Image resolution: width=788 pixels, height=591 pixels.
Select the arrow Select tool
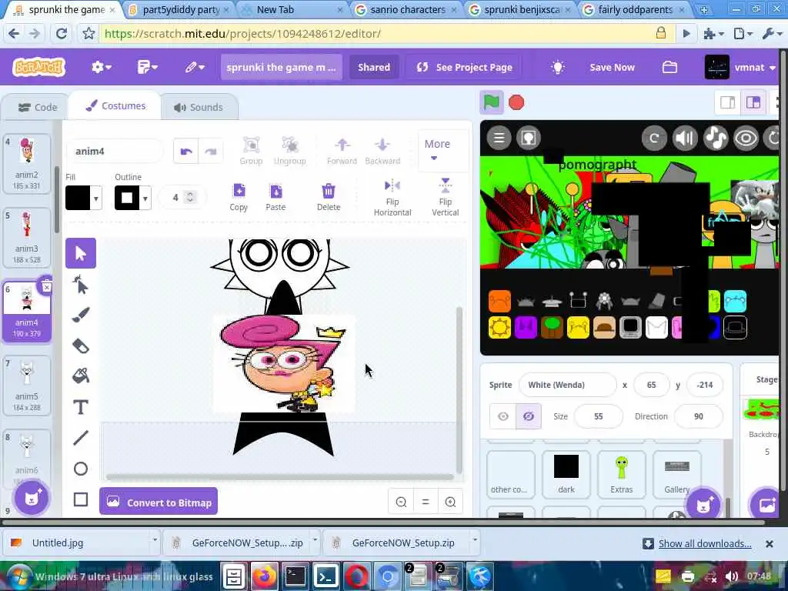[x=80, y=253]
